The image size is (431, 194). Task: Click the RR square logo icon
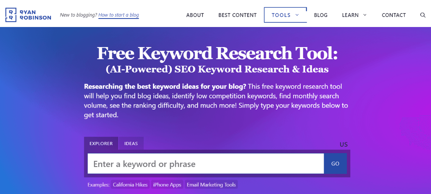pos(11,15)
